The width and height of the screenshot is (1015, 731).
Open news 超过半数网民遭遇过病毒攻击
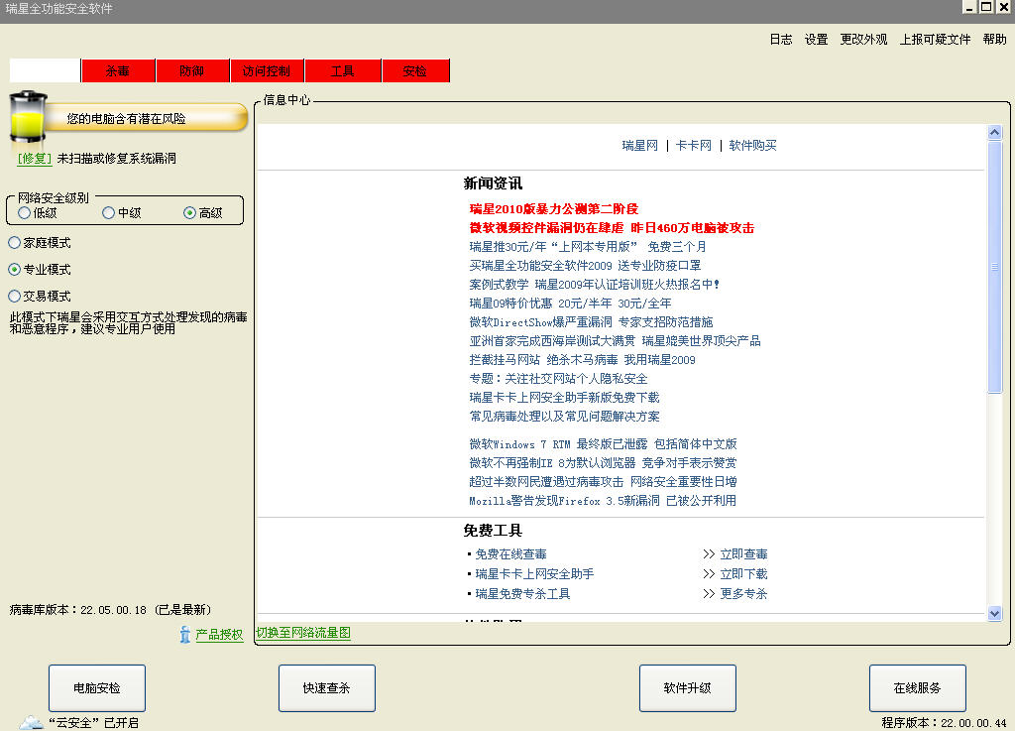(604, 482)
